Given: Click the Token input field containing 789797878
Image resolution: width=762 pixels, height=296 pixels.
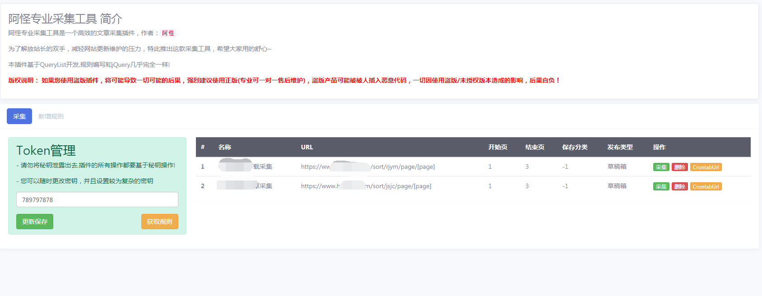Looking at the screenshot, I should click(97, 200).
